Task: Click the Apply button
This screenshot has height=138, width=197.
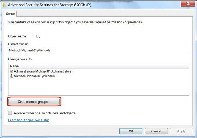Action: click(x=181, y=131)
